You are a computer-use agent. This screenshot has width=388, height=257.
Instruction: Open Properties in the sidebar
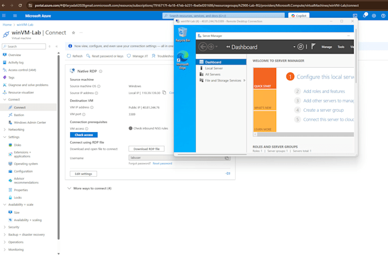21,190
